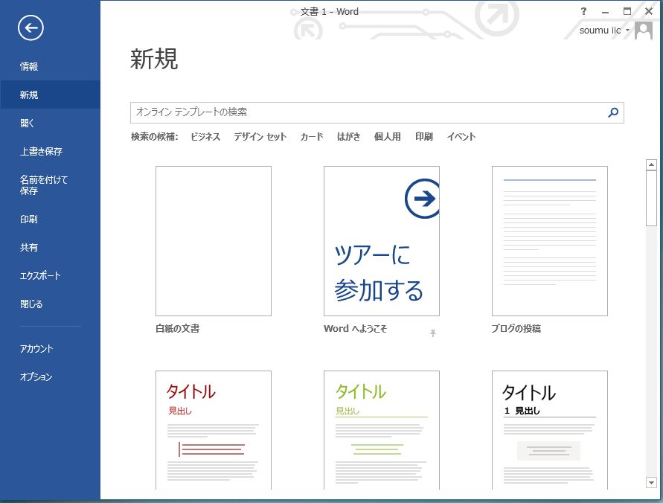Screen dimensions: 663x503
Task: Click the Word へようこそ caption text
Action: coord(355,328)
